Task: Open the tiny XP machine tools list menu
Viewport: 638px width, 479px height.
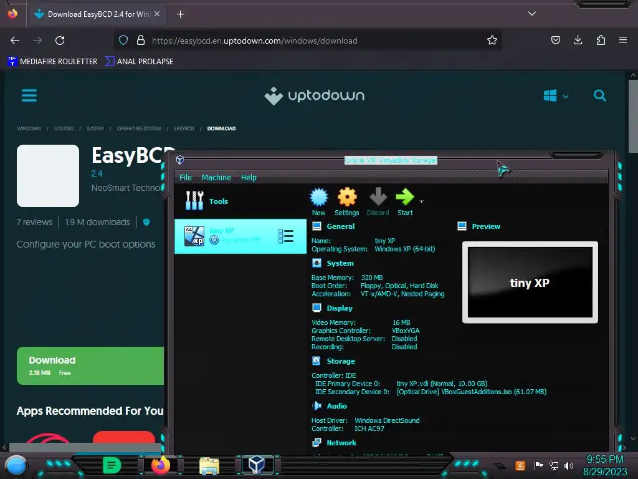Action: click(x=285, y=236)
